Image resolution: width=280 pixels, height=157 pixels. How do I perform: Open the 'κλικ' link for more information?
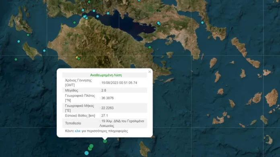78,131
